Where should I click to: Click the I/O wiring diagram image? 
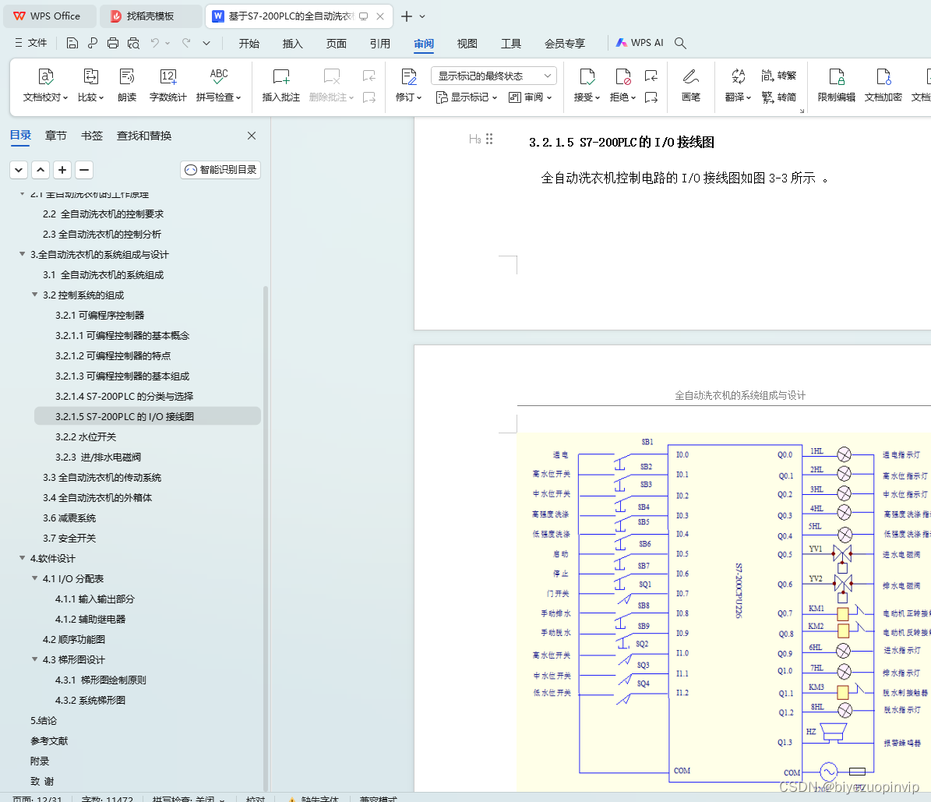pos(724,612)
